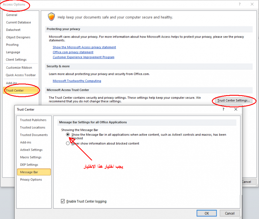The height and width of the screenshot is (219, 259).
Task: Open Microsoft Access privacy statement link
Action: (84, 47)
